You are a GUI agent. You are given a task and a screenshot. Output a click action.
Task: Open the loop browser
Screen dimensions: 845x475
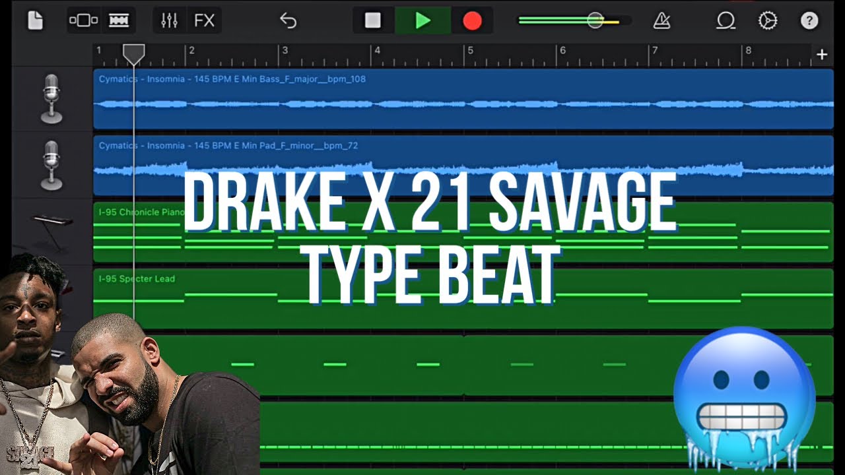click(x=726, y=20)
